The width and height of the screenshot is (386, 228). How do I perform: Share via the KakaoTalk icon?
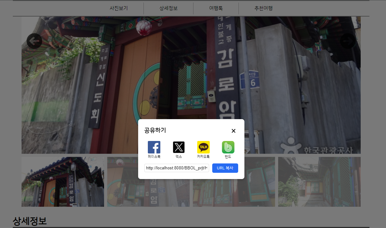coord(203,147)
